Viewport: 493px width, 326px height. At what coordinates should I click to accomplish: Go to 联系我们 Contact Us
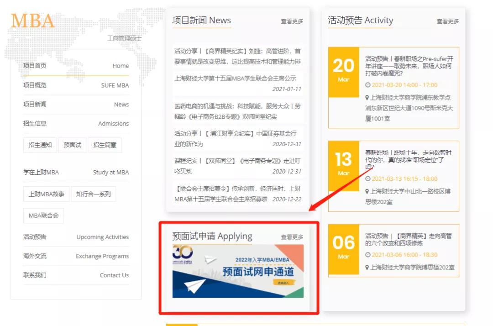[x=76, y=275]
